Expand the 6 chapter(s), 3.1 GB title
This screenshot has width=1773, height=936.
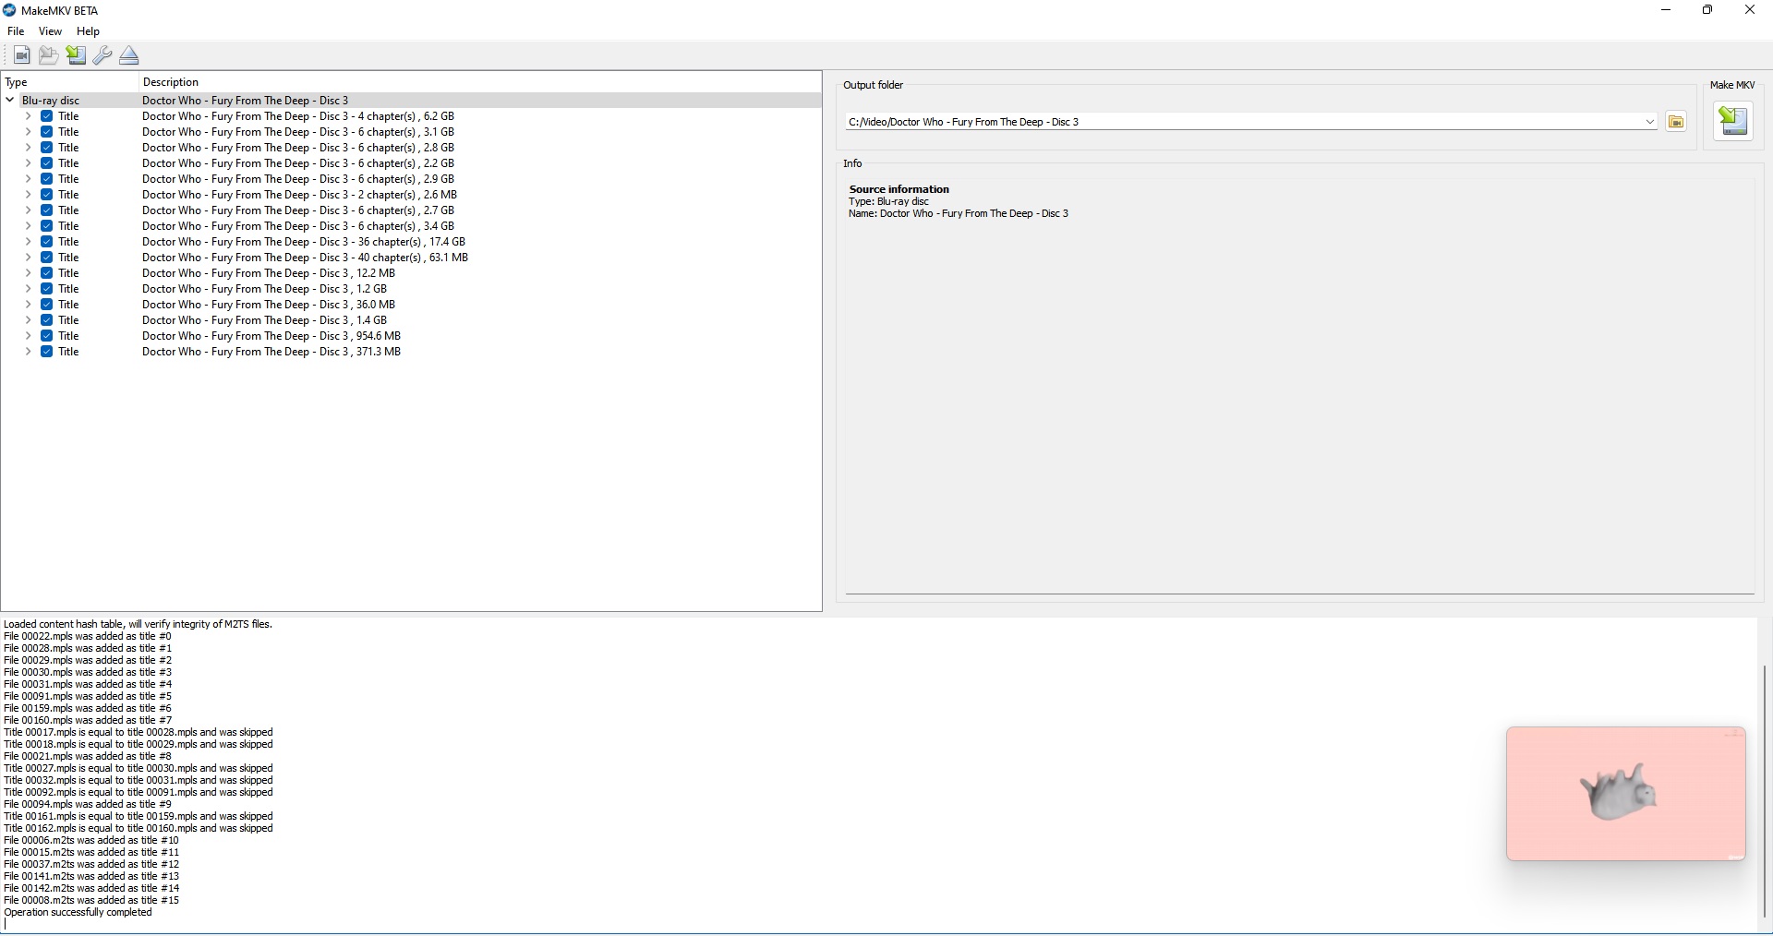pos(28,132)
